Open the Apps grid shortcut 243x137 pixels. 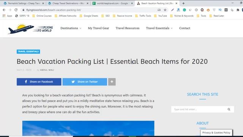tap(7, 16)
